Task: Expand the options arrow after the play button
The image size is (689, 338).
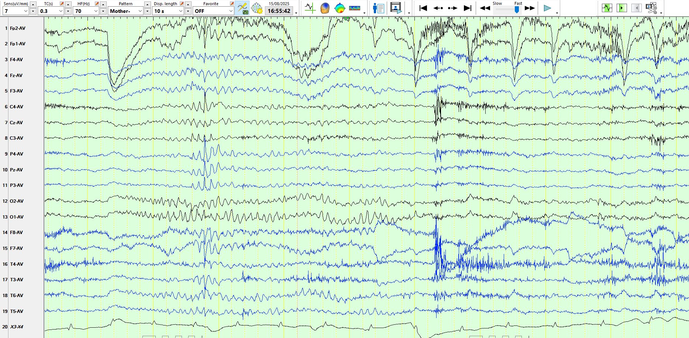Action: click(557, 13)
